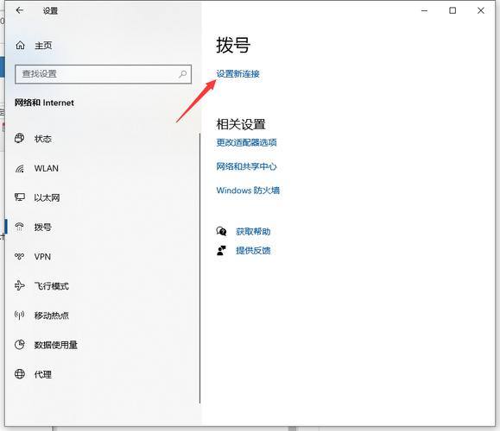500x431 pixels.
Task: Click the airplane icon beside 飞行模式
Action: [20, 285]
